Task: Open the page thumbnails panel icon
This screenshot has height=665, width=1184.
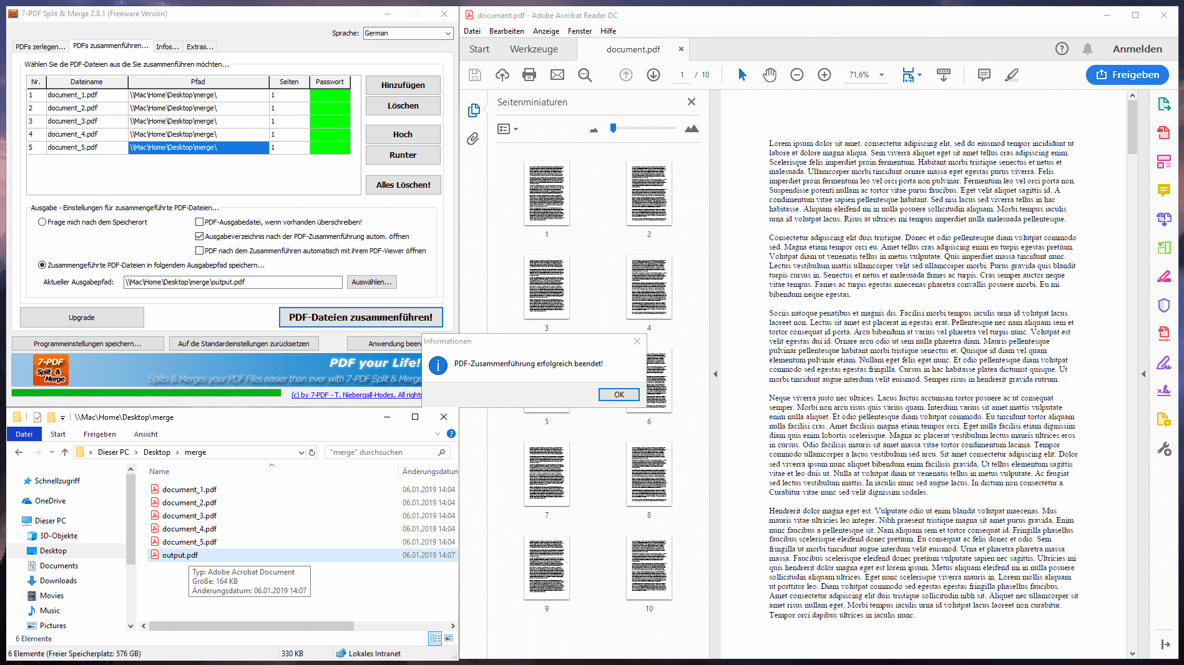Action: pyautogui.click(x=474, y=110)
